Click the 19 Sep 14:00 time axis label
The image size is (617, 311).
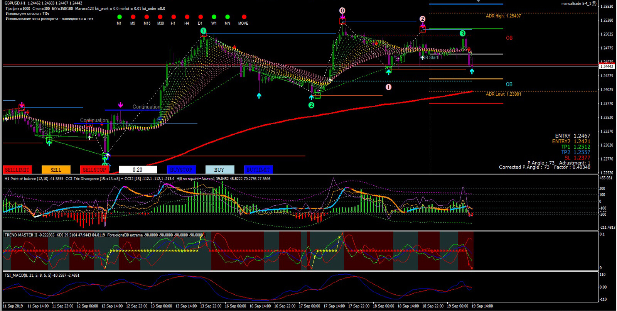482,306
